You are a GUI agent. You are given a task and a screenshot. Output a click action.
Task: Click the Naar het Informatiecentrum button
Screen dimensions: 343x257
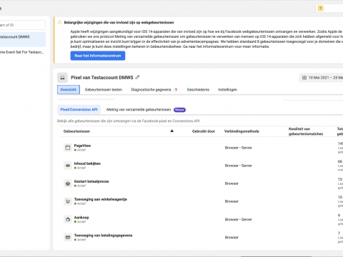coord(98,56)
